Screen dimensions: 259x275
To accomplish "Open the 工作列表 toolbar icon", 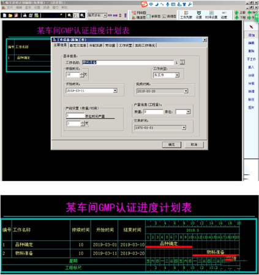I will click(x=186, y=15).
